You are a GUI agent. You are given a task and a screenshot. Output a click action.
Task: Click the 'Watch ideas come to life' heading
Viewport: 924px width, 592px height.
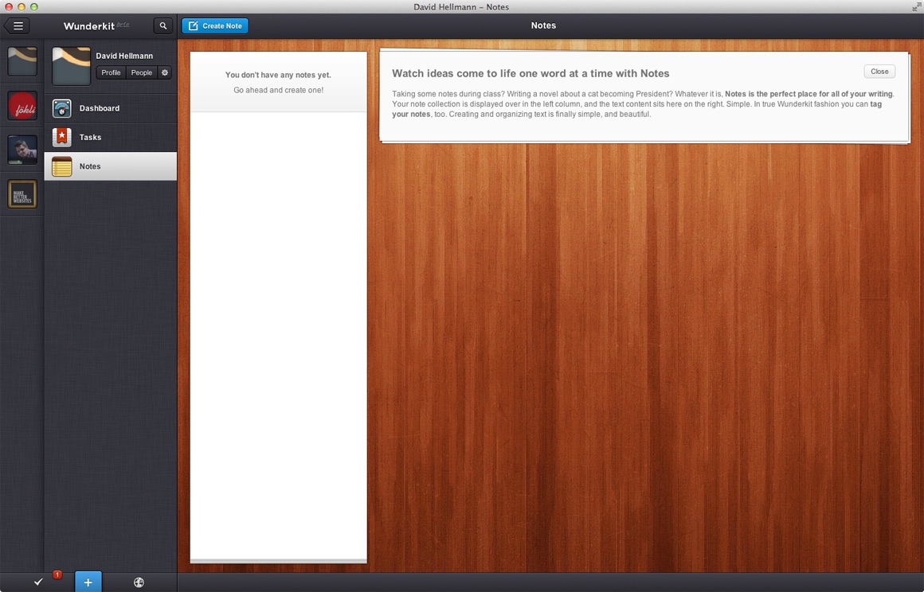click(x=531, y=73)
